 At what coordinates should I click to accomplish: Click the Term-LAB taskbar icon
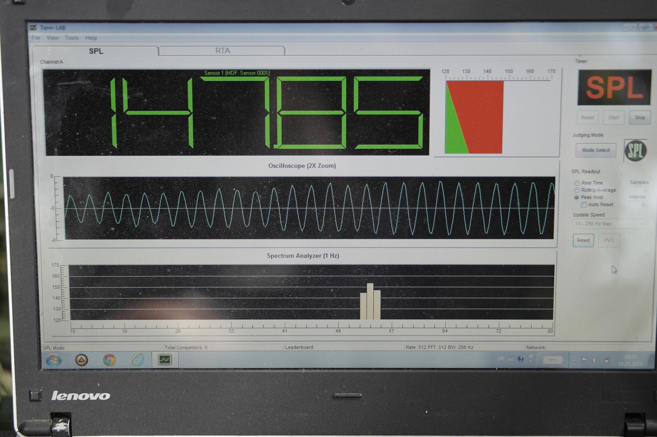tap(165, 360)
